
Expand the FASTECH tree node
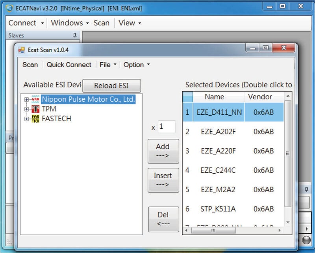pyautogui.click(x=26, y=119)
